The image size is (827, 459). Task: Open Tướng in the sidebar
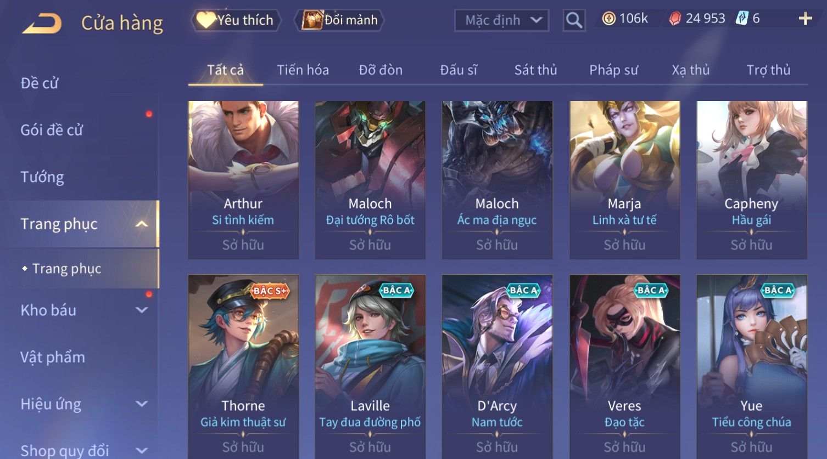point(42,177)
